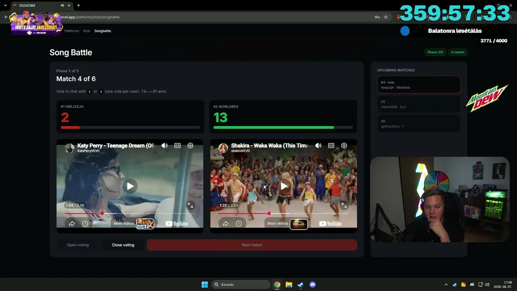517x291 pixels.
Task: Open the tab search dropdown arrow
Action: click(5, 6)
